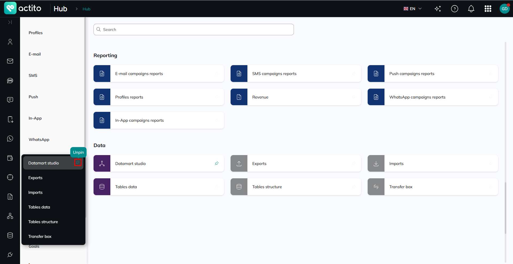Click the document page icon in sidebar
The height and width of the screenshot is (264, 513).
[10, 197]
